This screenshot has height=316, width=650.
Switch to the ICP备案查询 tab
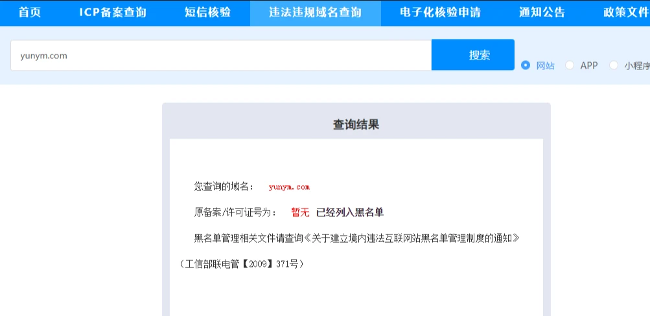tap(112, 12)
